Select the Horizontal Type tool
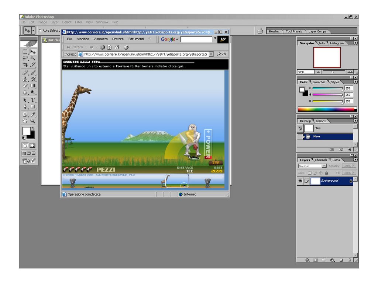Screen dimensions: 378x283 point(33,100)
